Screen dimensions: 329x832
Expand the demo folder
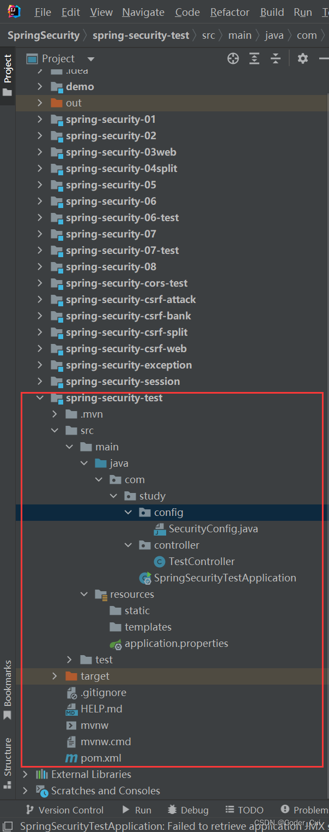pyautogui.click(x=39, y=86)
